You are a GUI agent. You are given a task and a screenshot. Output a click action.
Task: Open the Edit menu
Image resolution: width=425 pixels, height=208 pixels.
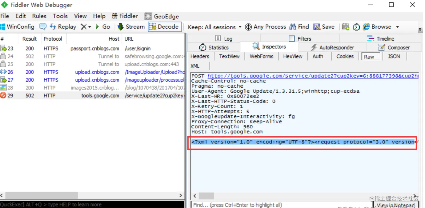click(21, 16)
